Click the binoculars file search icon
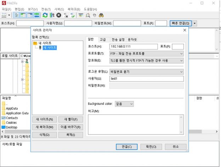The width and height of the screenshot is (221, 167). click(x=101, y=15)
